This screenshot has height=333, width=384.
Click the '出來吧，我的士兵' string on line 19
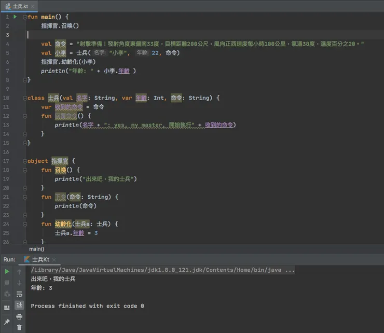(109, 179)
